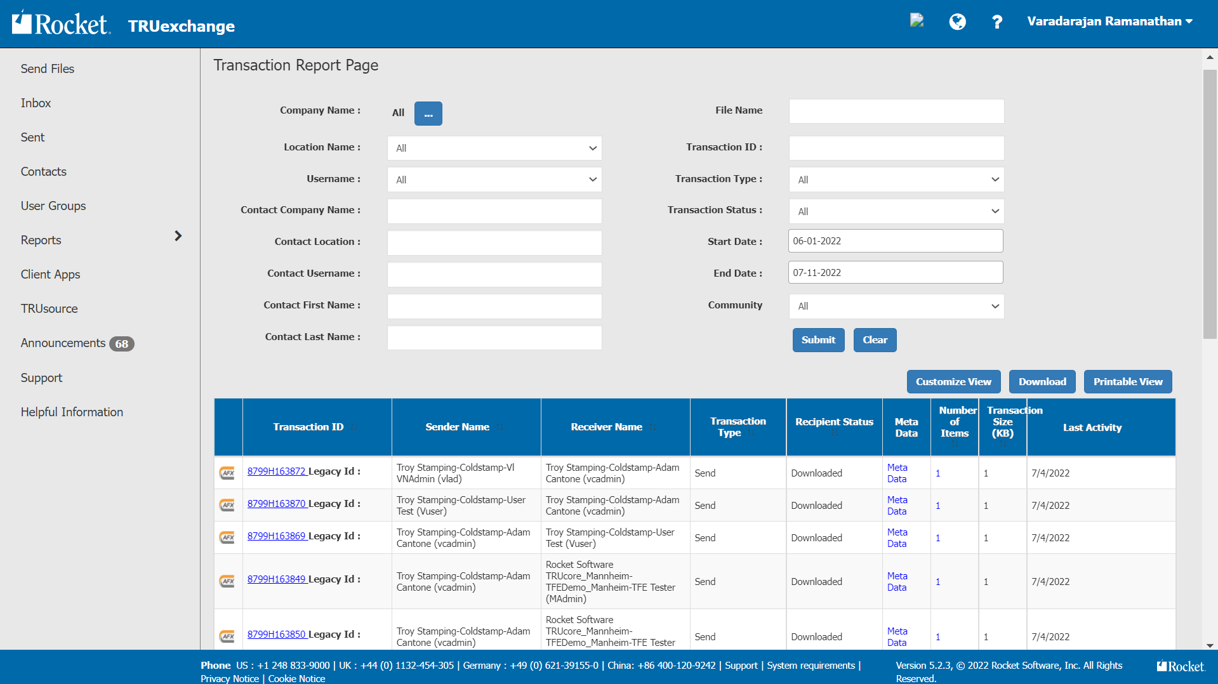Open the Transaction Status dropdown
The width and height of the screenshot is (1218, 684).
pyautogui.click(x=896, y=211)
